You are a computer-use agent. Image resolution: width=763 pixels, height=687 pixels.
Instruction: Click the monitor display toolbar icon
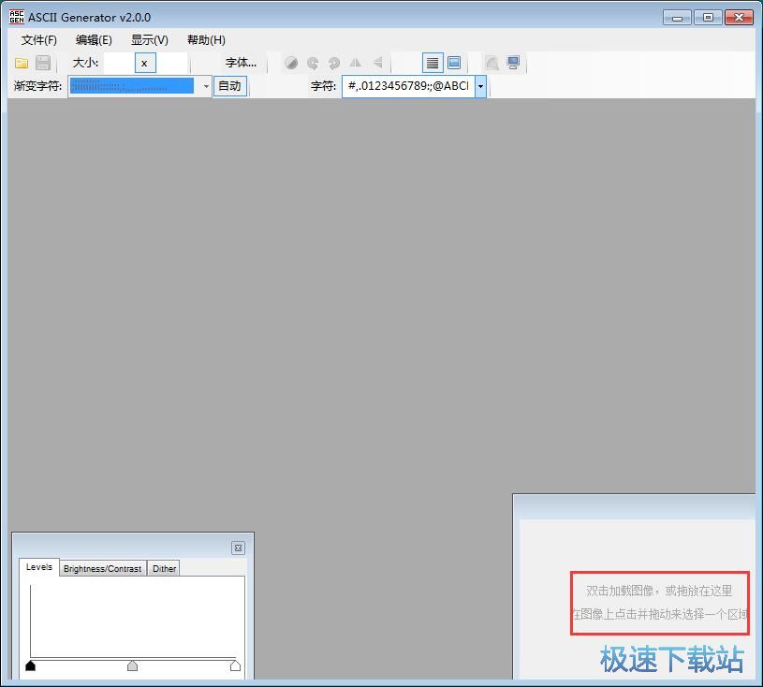coord(513,63)
